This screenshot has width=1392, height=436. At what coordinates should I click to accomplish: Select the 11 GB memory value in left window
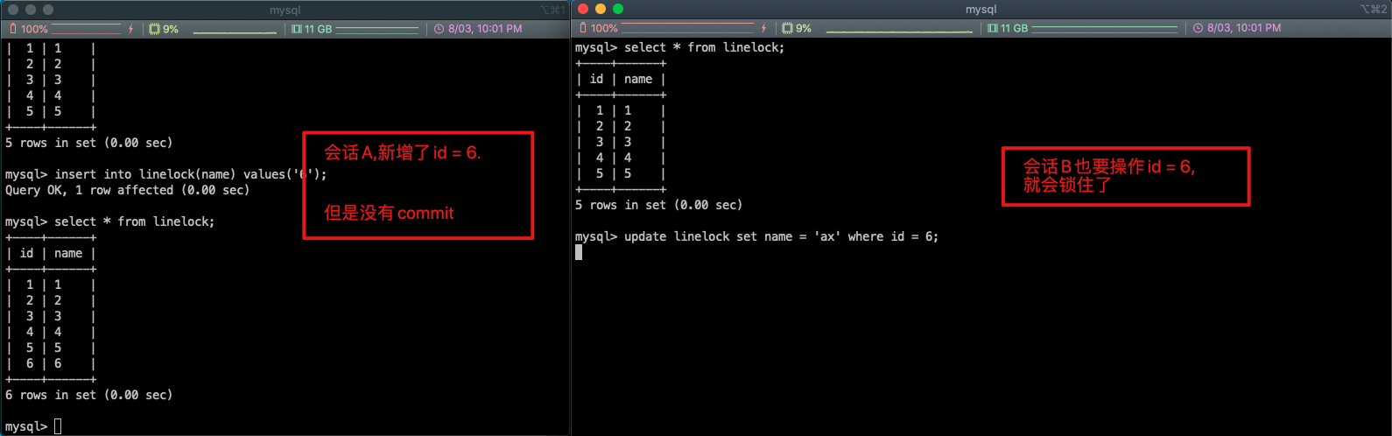tap(318, 29)
